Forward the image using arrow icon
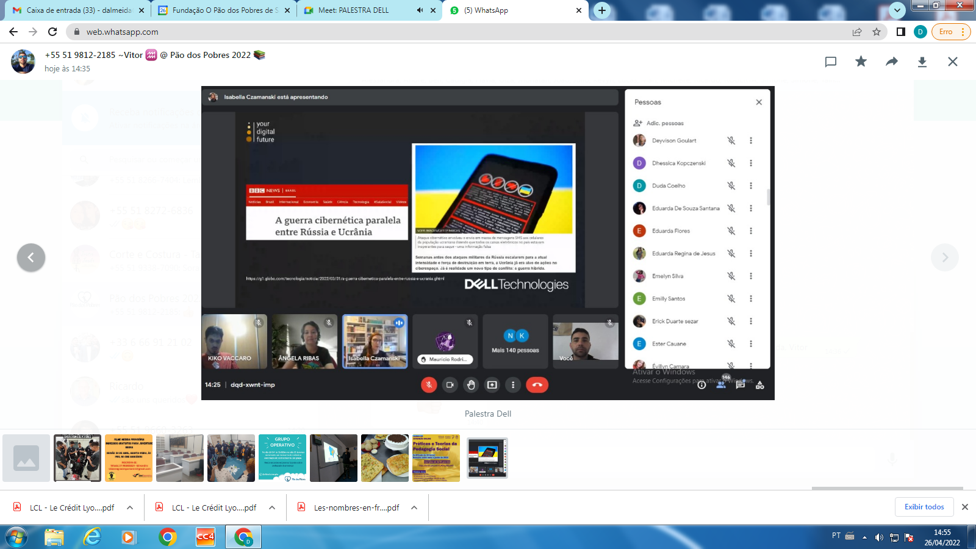Viewport: 976px width, 549px height. click(892, 62)
